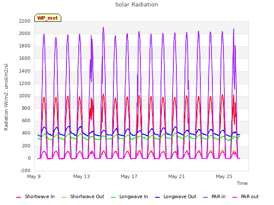Toggle the Longwave Out legend entry
Viewport: 274px width, 205px height.
pos(176,197)
